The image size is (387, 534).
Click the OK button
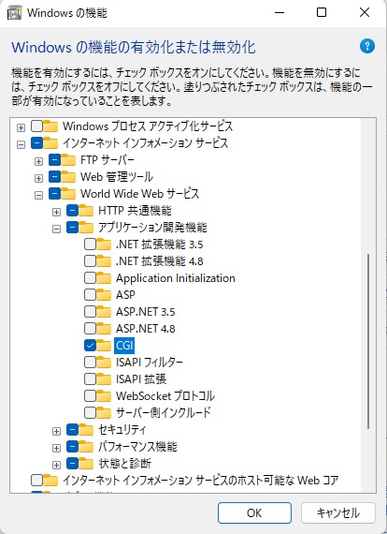[x=254, y=512]
